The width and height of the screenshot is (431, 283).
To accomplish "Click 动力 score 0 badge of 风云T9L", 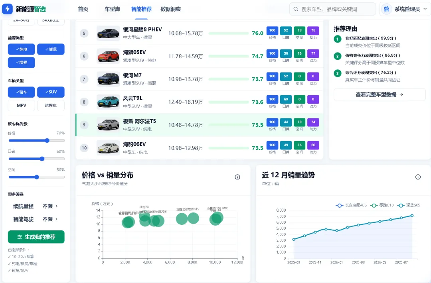I will pos(313,99).
